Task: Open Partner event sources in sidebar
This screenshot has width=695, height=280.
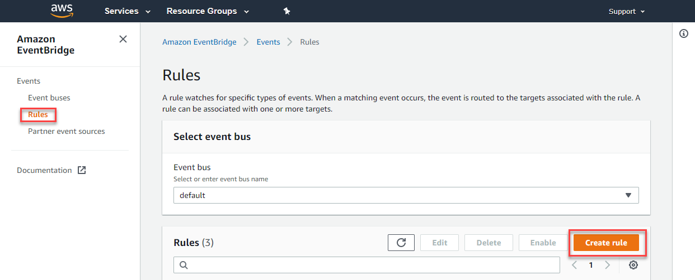Action: tap(67, 131)
